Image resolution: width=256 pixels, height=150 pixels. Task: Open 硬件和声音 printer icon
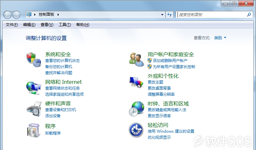[34, 109]
